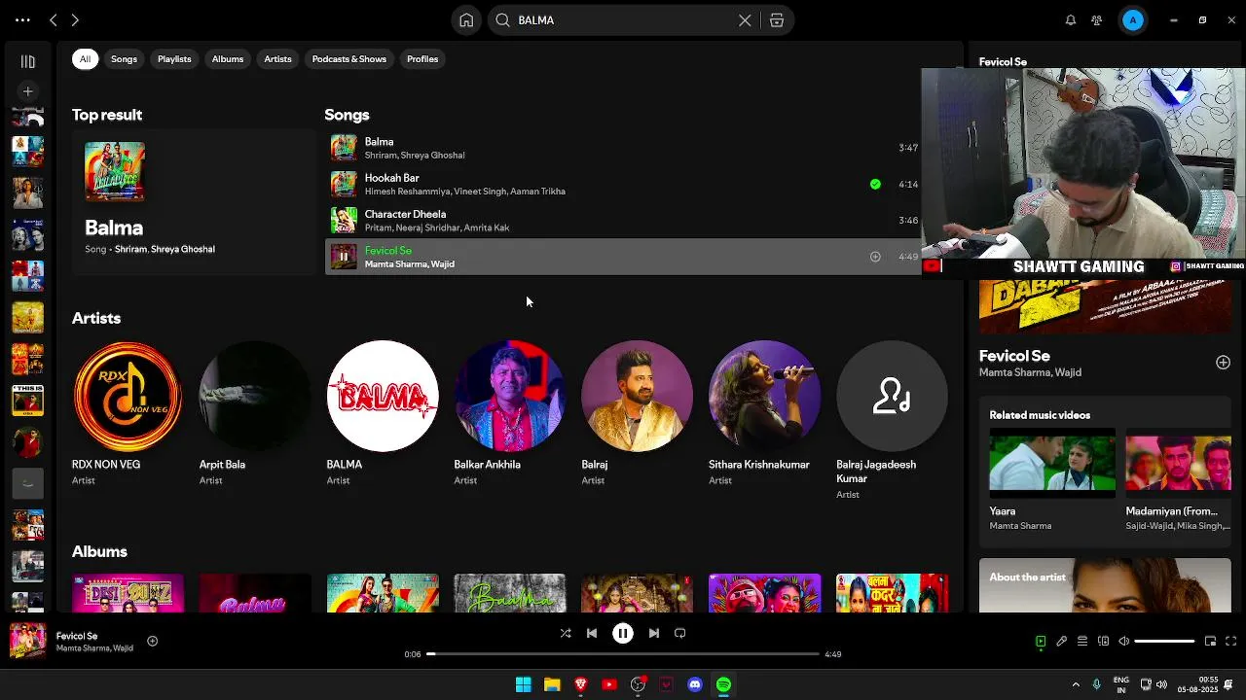This screenshot has width=1246, height=700.
Task: Filter results by Podcasts & Shows
Action: (x=349, y=59)
